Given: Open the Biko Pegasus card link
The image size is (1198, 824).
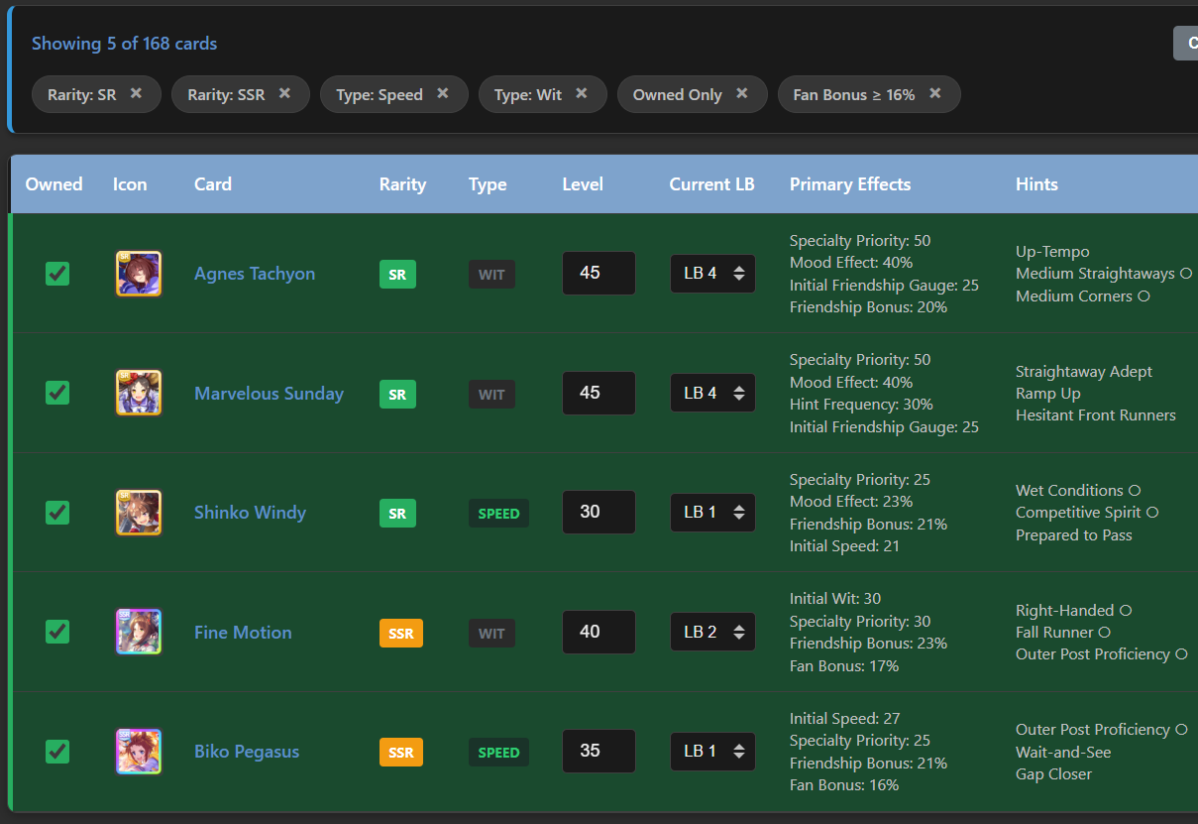Looking at the screenshot, I should pyautogui.click(x=247, y=752).
